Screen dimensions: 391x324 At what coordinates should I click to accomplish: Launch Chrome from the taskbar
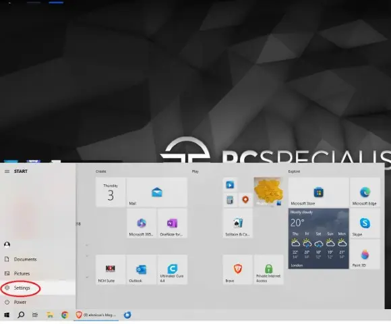pyautogui.click(x=65, y=315)
